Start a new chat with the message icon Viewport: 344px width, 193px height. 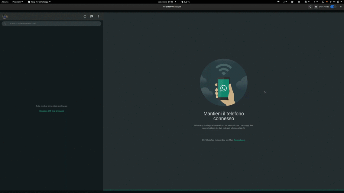click(92, 16)
